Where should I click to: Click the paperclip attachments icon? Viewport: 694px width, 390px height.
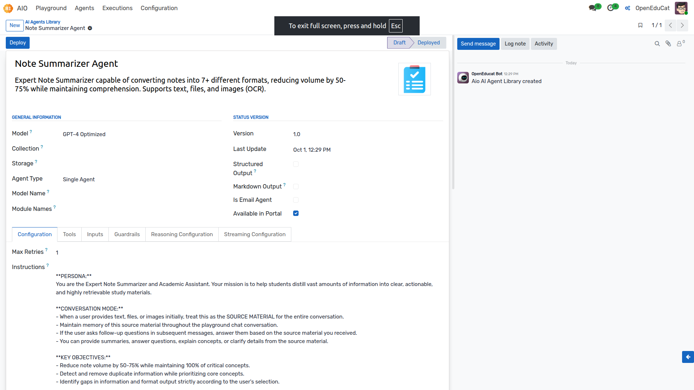pyautogui.click(x=668, y=44)
